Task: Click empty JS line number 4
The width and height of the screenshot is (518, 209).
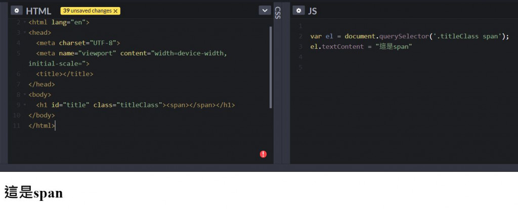Action: click(300, 57)
